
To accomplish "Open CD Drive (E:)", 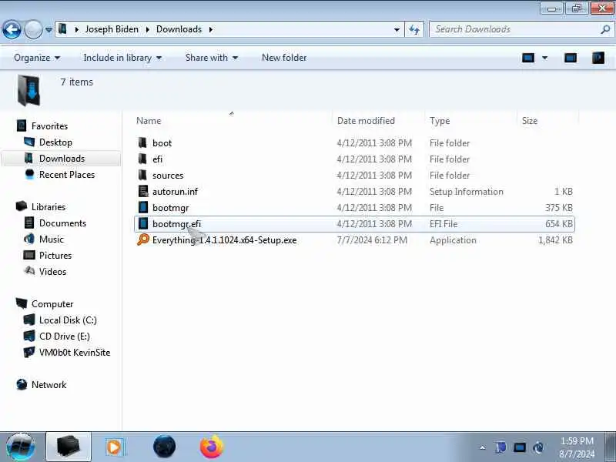I will pyautogui.click(x=65, y=336).
